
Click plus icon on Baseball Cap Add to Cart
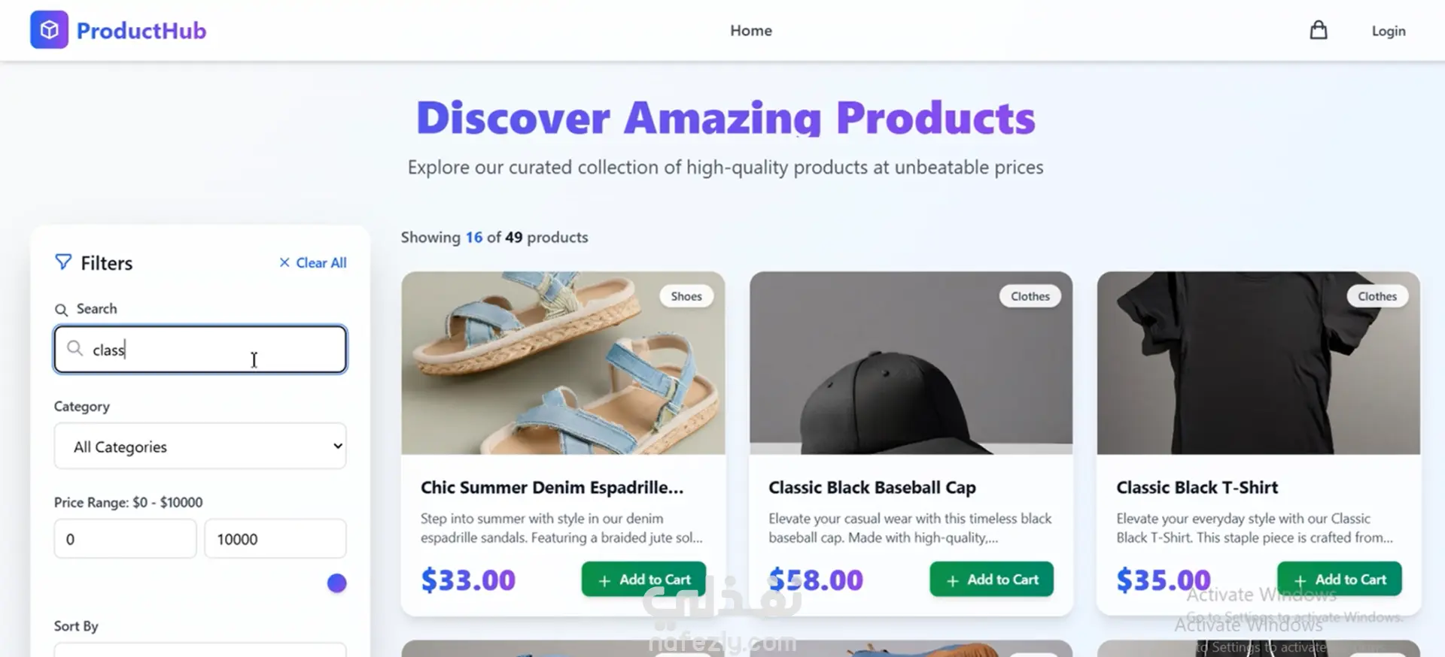(x=952, y=580)
